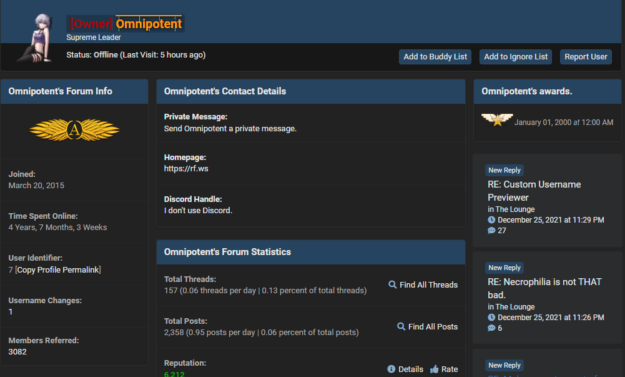625x377 pixels.
Task: Click the magnifier icon beside Find All Posts
Action: pos(401,326)
